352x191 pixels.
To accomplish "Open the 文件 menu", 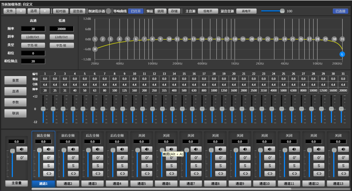I will [10, 11].
